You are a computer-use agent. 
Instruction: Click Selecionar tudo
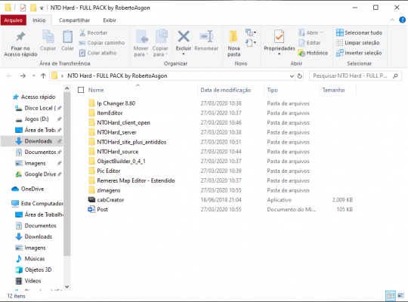(x=359, y=32)
